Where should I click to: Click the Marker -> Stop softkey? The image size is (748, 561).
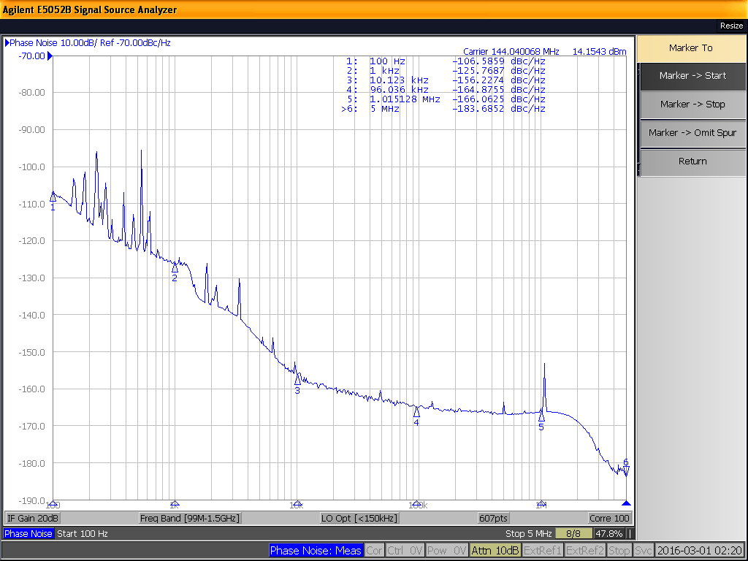click(x=692, y=104)
